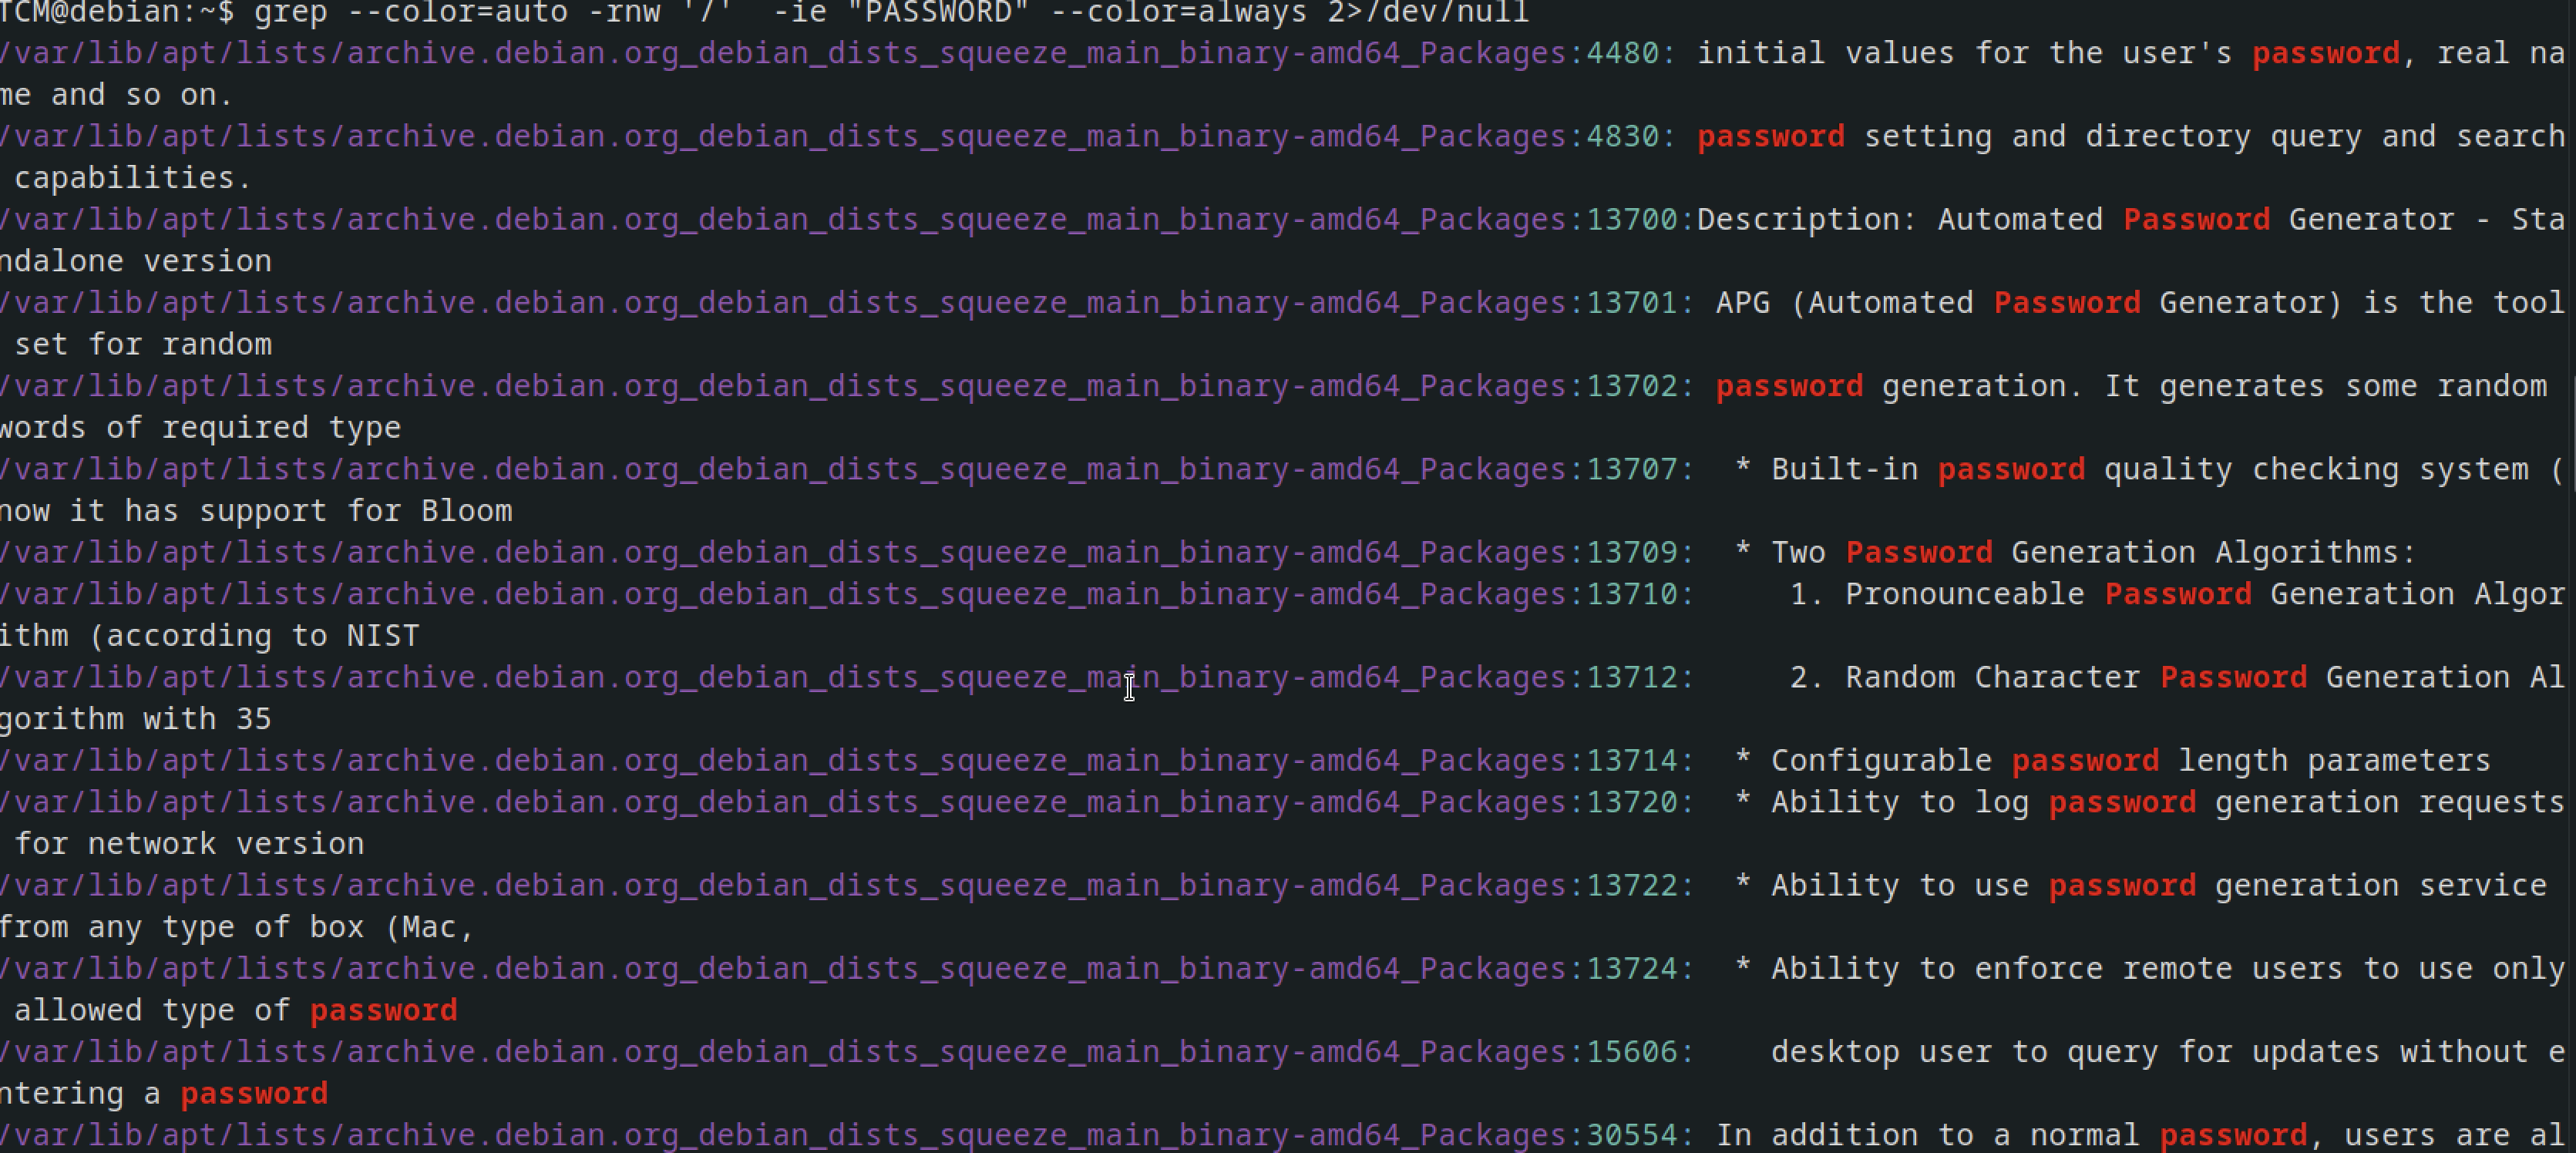Click line number 13709 in grep output
The image size is (2576, 1153).
[x=1633, y=553]
